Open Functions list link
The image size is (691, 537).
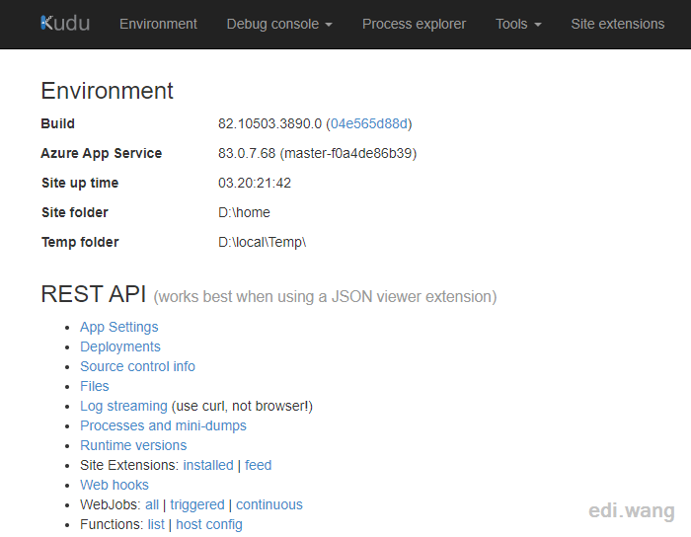156,525
